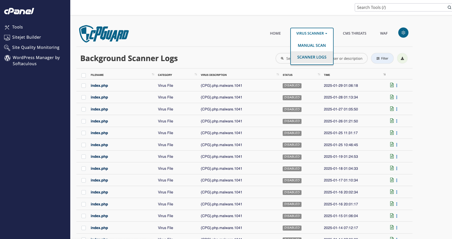The height and width of the screenshot is (239, 452).
Task: Collapse the Virus Scanner dropdown
Action: click(312, 33)
